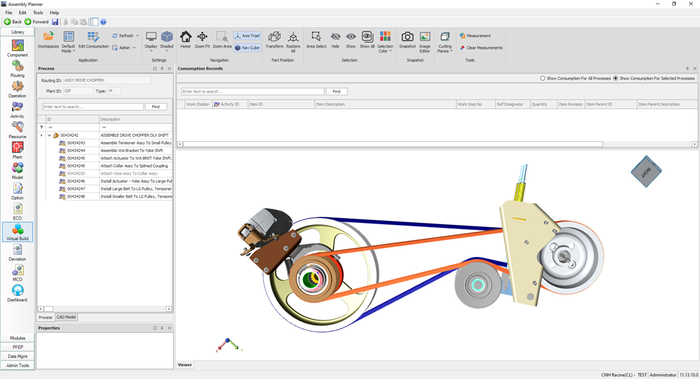Collapse the 00434242 tree node
The height and width of the screenshot is (379, 700).
[x=49, y=136]
